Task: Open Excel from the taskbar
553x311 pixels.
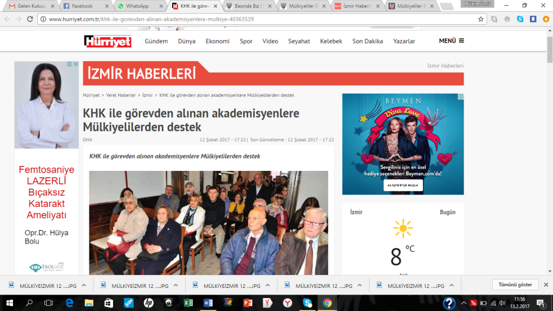Action: (x=188, y=303)
